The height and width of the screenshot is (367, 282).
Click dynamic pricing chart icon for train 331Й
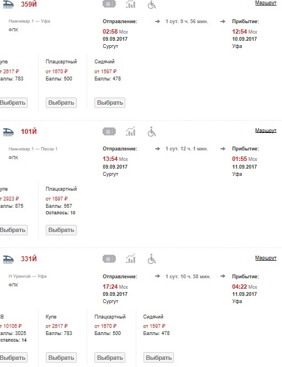131,258
